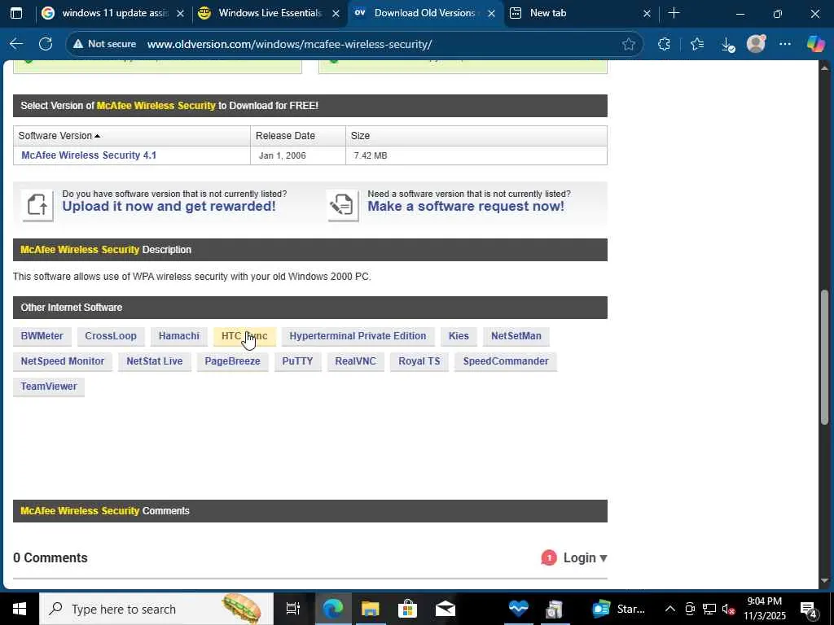The width and height of the screenshot is (834, 625).
Task: Close the windows 11 update tab
Action: 180,13
